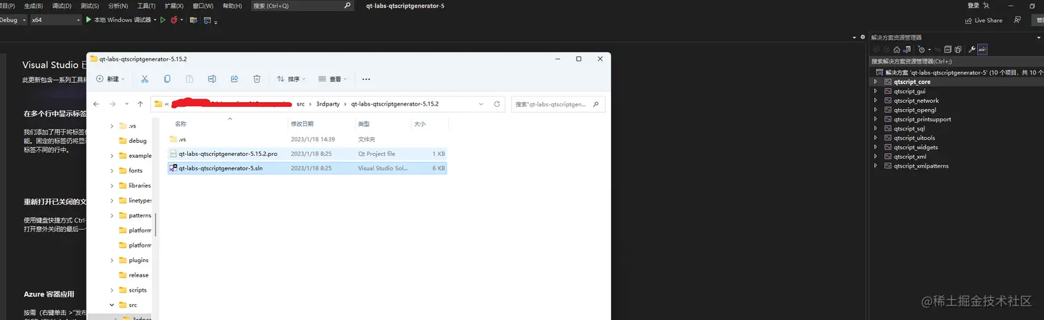Open the 生成(B) Build menu
Viewport: 1044px width, 320px height.
32,6
